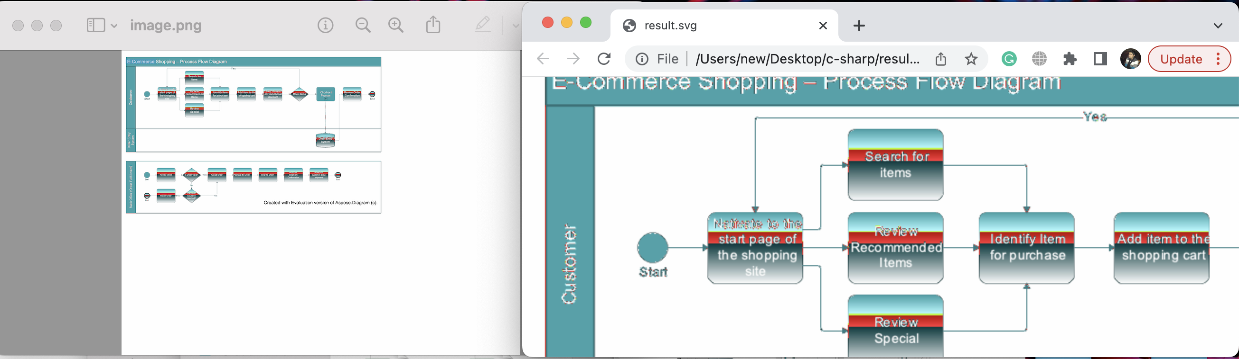The height and width of the screenshot is (359, 1239).
Task: Click the Search for items shape
Action: pos(895,165)
